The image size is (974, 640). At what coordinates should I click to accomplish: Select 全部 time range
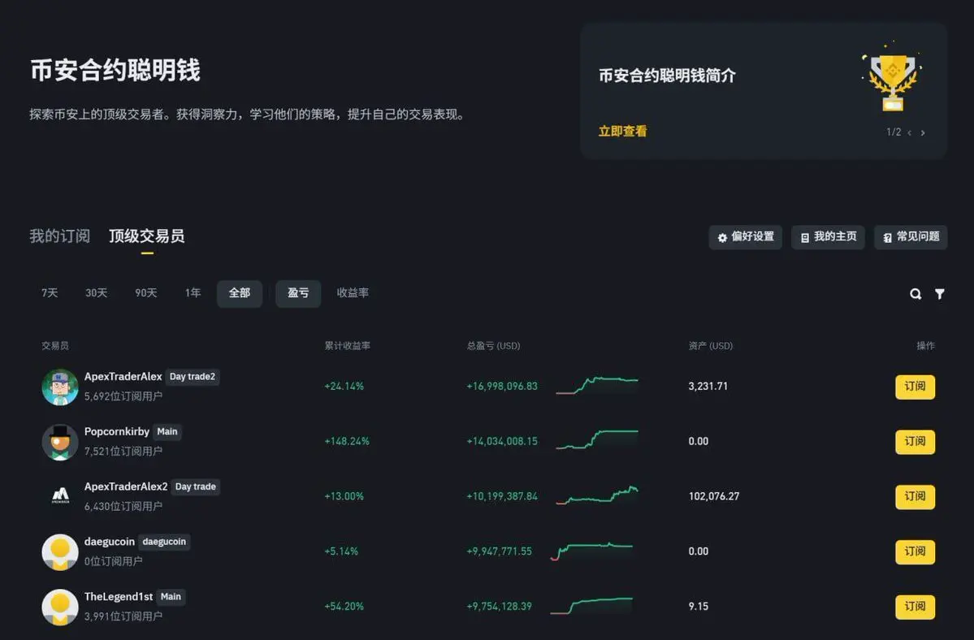tap(239, 294)
